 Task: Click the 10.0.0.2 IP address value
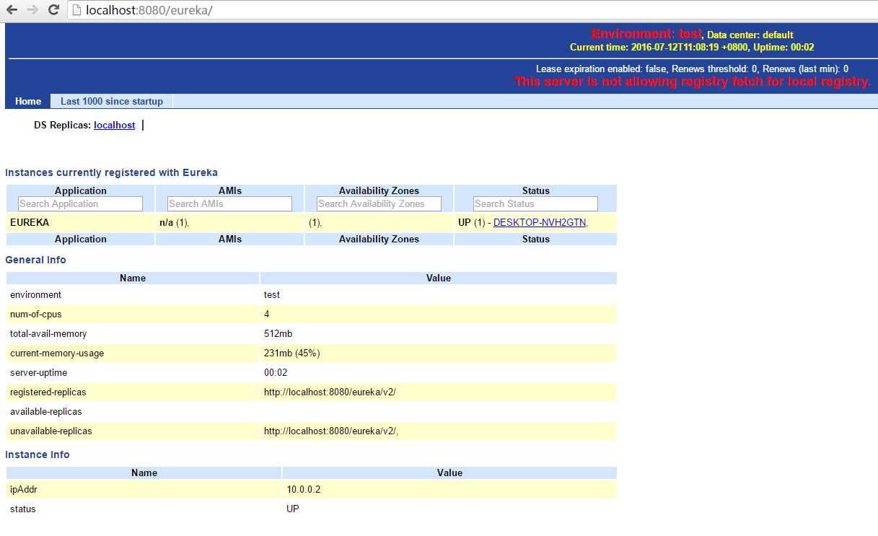click(x=304, y=489)
